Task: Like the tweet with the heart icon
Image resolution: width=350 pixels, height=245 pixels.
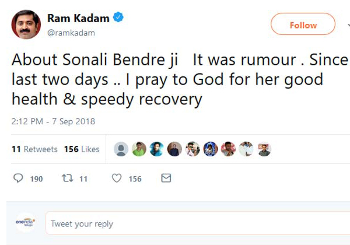Action: pyautogui.click(x=116, y=178)
